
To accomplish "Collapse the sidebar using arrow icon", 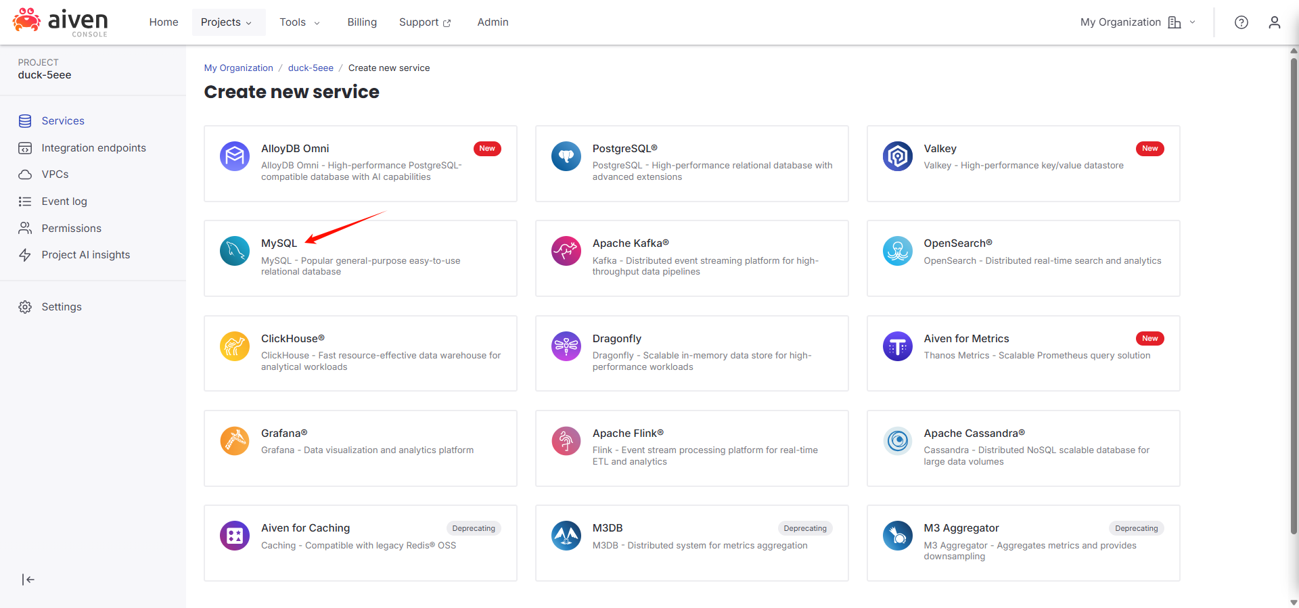I will point(28,580).
